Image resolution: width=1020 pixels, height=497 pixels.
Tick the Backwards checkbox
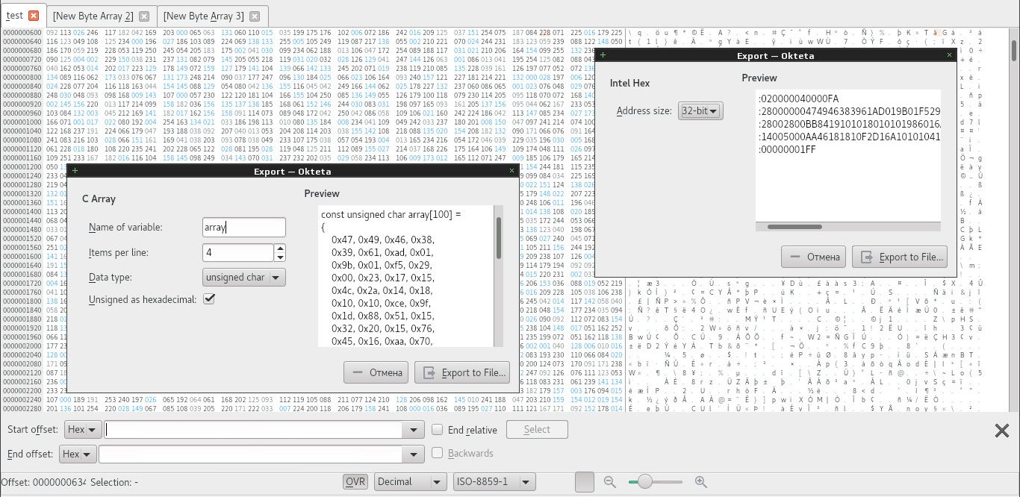click(438, 453)
